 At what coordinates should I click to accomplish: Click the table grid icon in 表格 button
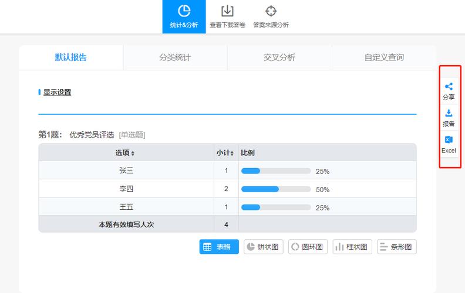coord(207,247)
